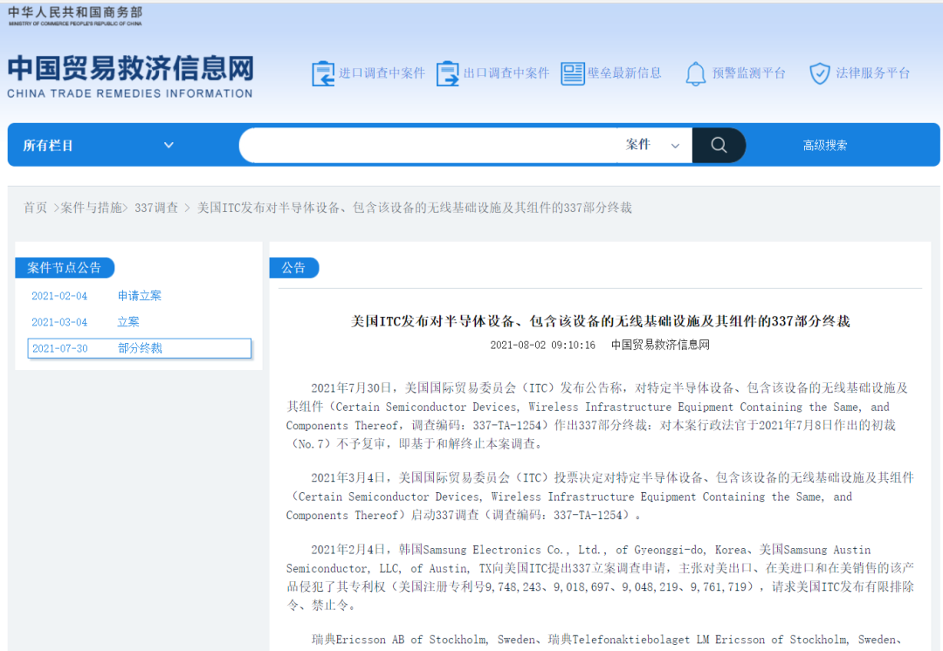Image resolution: width=943 pixels, height=651 pixels.
Task: Click the publish time 2021-08-02 09:10:16
Action: coord(542,345)
